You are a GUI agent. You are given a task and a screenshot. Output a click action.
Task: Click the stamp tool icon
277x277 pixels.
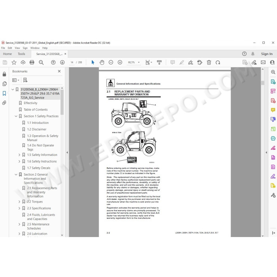tap(199, 63)
